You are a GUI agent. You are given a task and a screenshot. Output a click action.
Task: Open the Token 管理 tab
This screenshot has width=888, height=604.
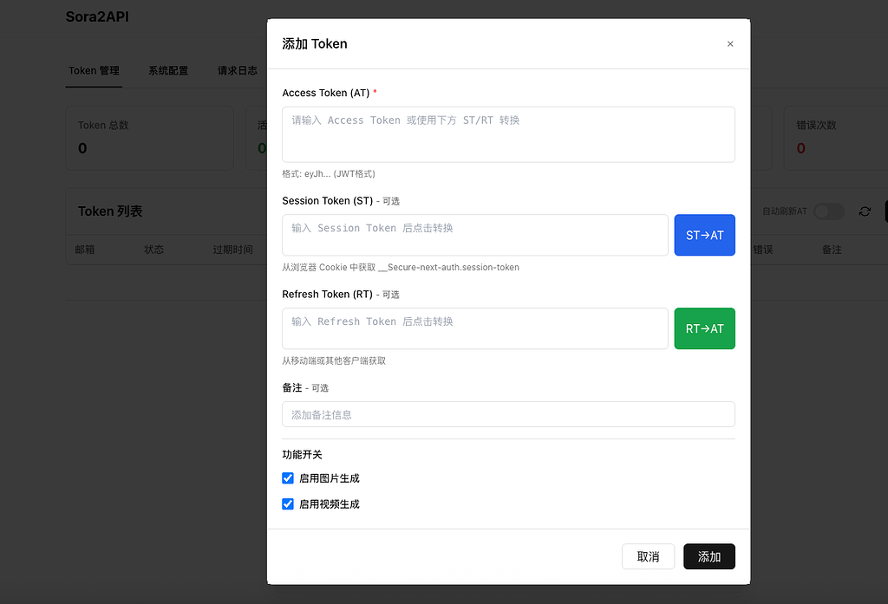[x=94, y=71]
